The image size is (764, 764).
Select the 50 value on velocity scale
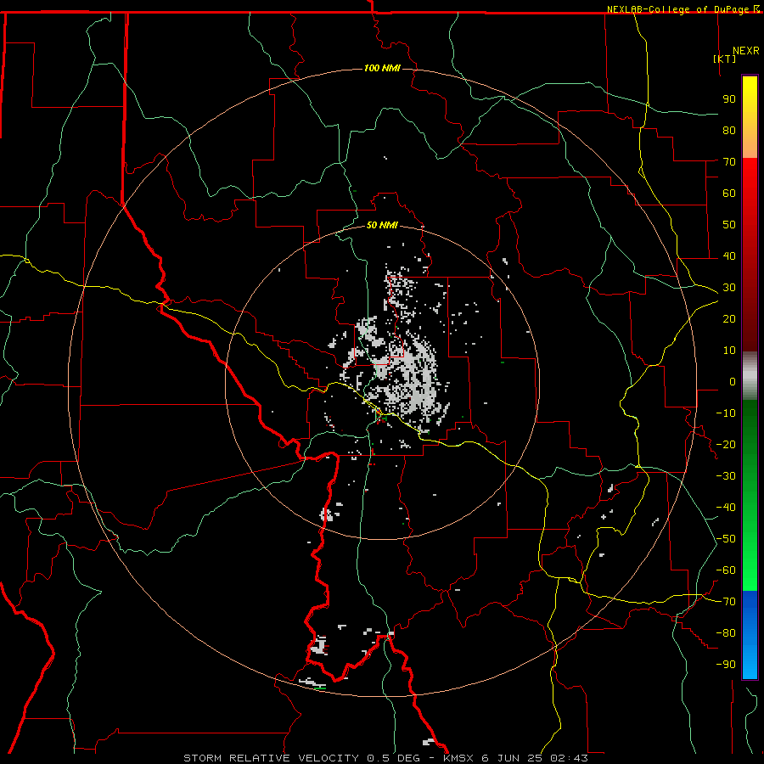tap(729, 225)
